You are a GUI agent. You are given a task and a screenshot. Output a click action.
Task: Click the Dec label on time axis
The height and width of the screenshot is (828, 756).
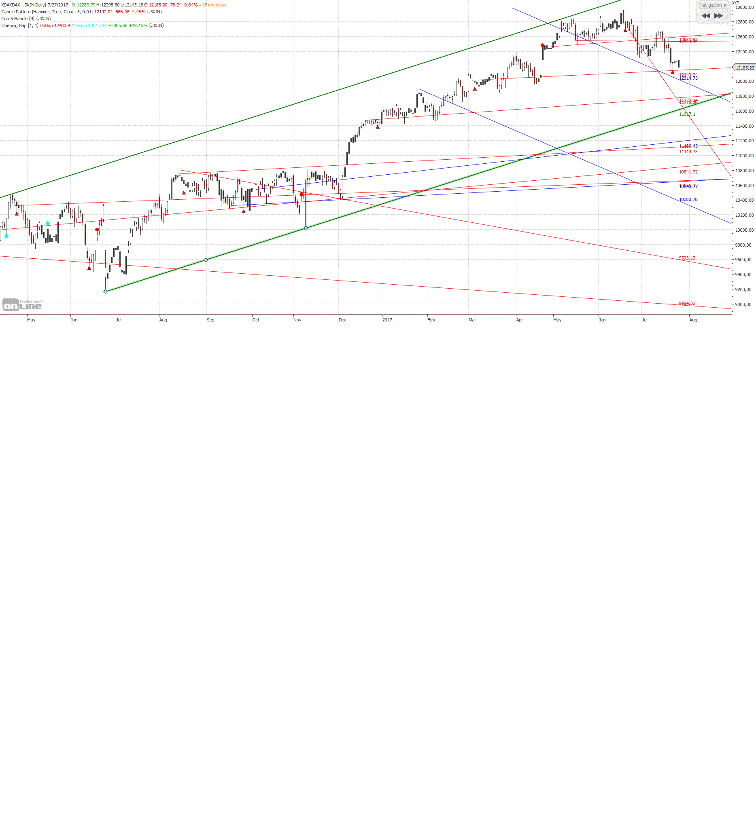(342, 320)
